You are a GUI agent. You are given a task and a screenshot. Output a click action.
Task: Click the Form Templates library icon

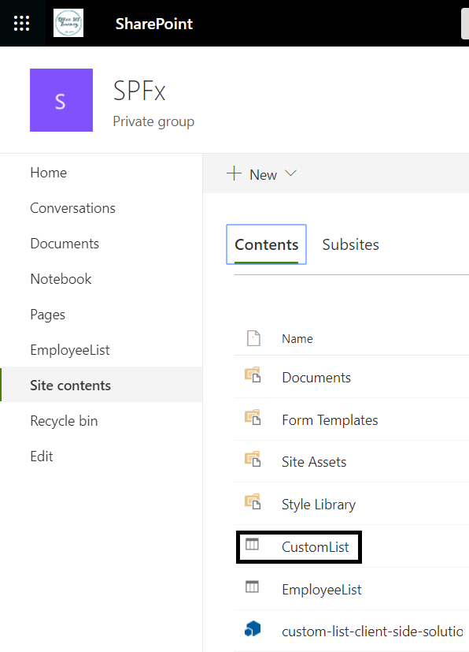coord(253,417)
